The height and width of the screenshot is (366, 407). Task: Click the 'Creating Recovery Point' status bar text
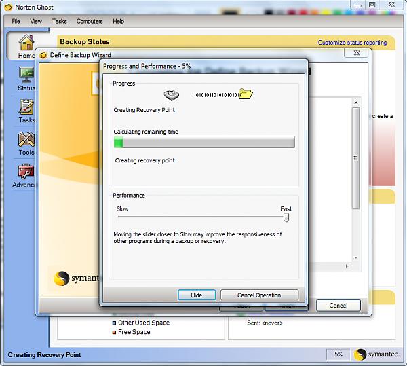pyautogui.click(x=44, y=355)
